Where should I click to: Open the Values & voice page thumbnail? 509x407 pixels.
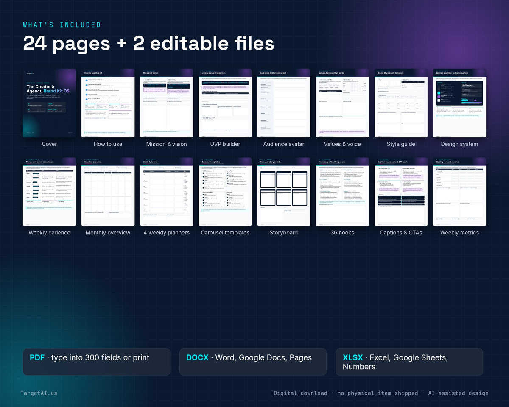(342, 103)
